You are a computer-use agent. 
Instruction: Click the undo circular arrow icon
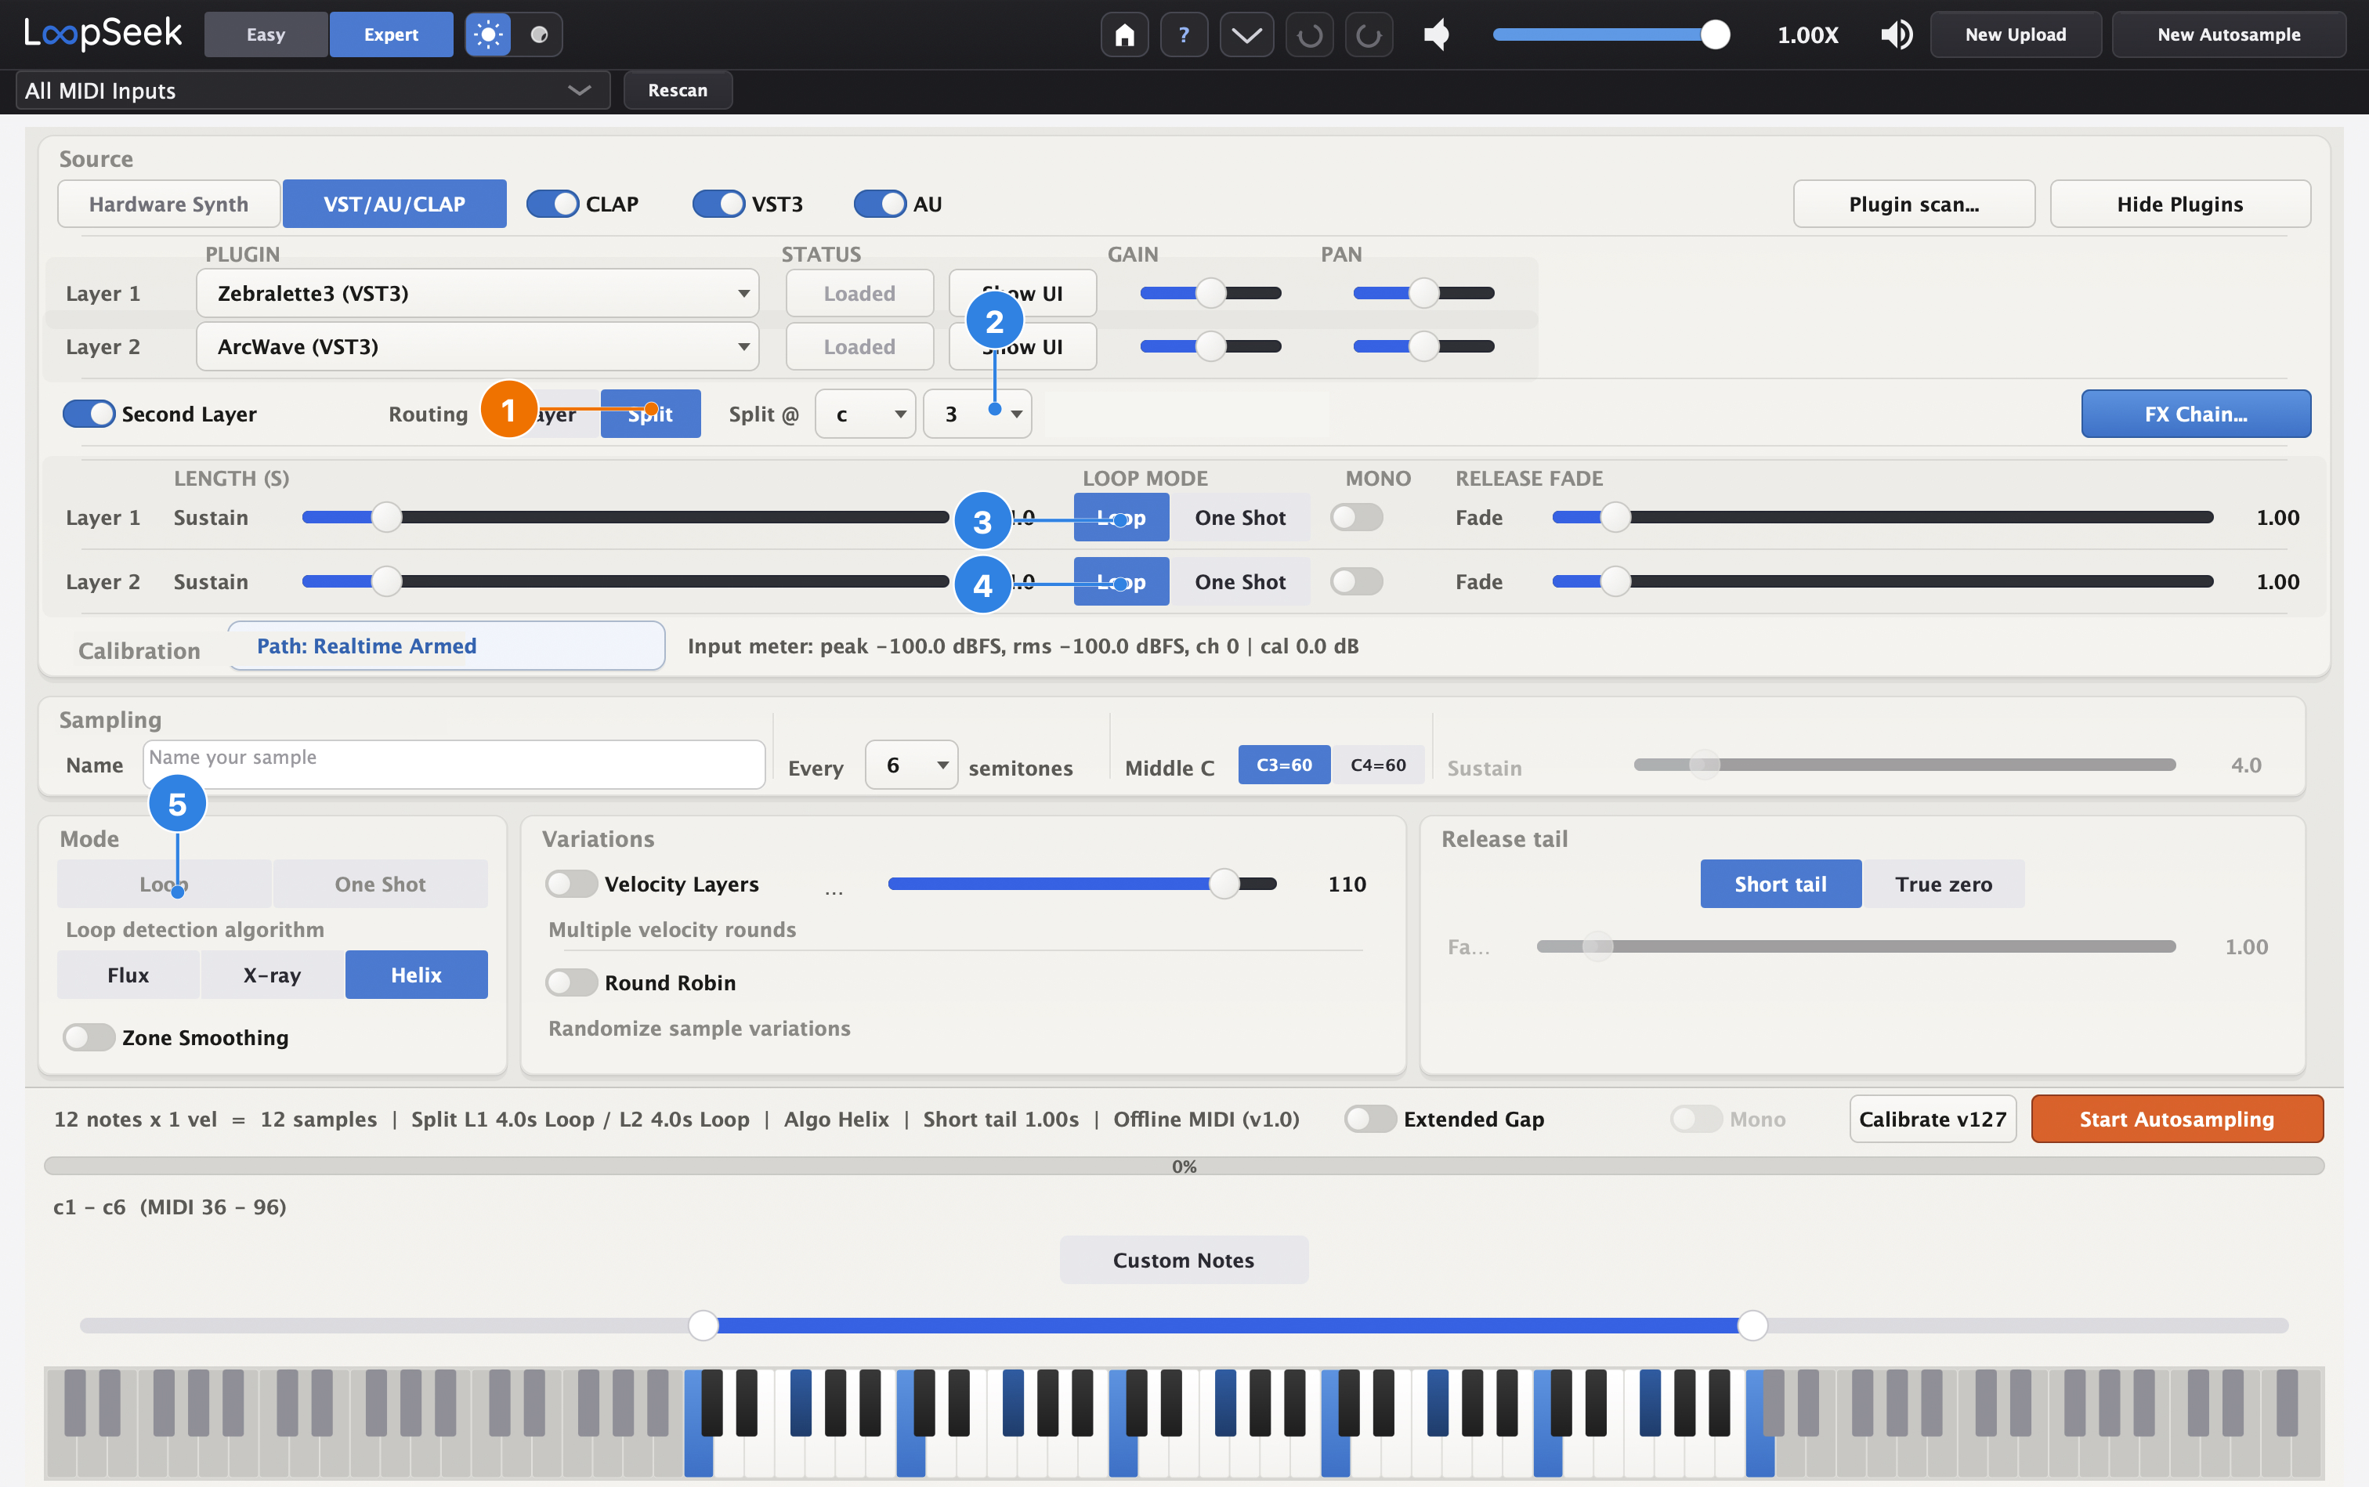point(1309,35)
